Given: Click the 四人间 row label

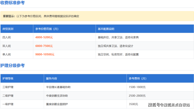Looking at the screenshot, I should pos(7,37).
